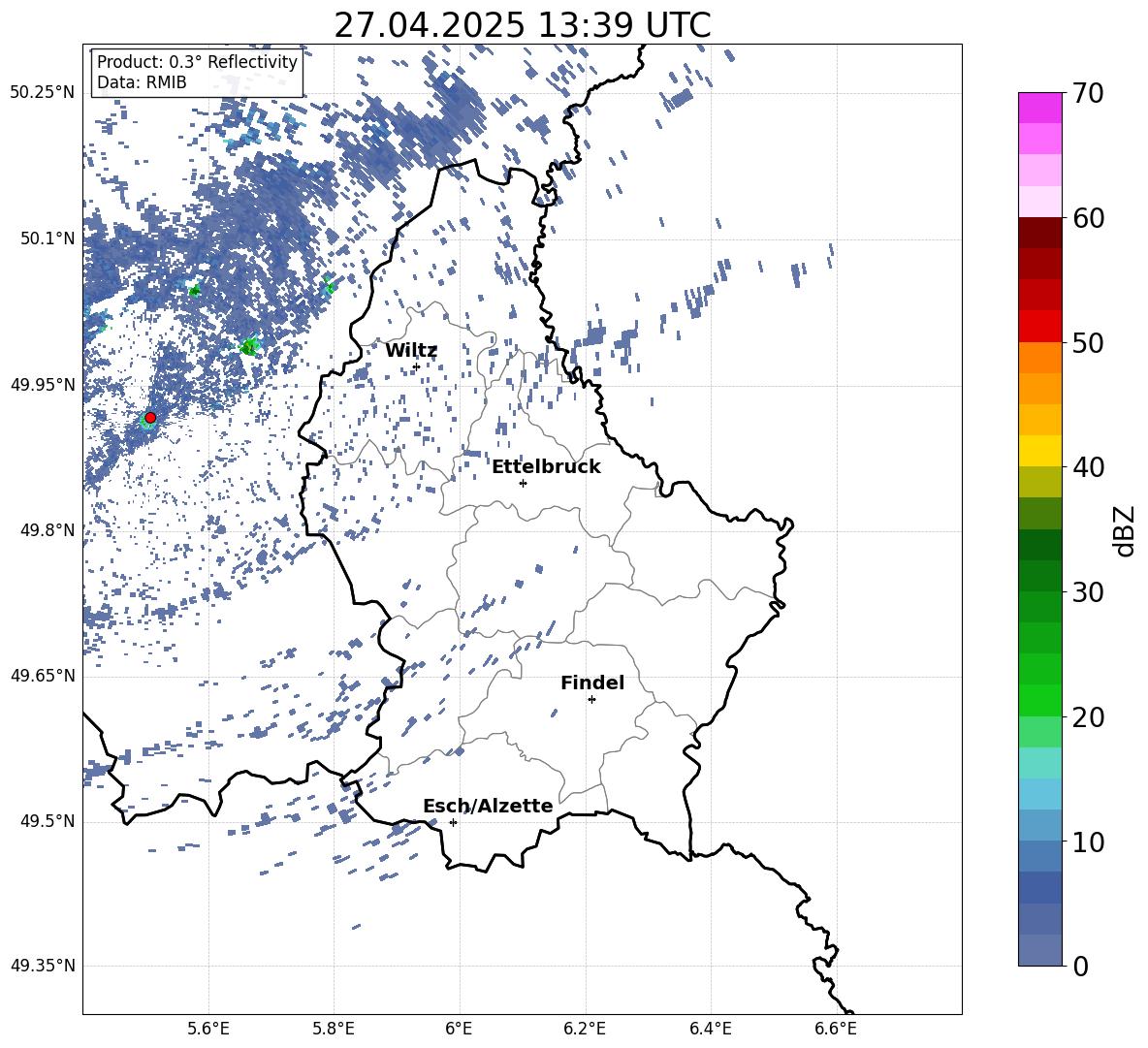Click the Esch/Alzette cross marker
The width and height of the screenshot is (1148, 1048).
point(453,822)
